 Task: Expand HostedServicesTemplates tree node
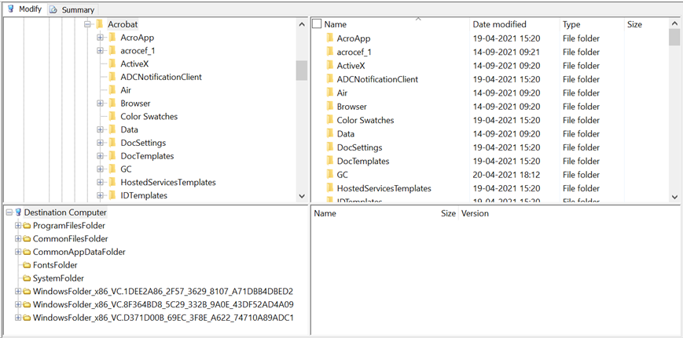(x=100, y=182)
